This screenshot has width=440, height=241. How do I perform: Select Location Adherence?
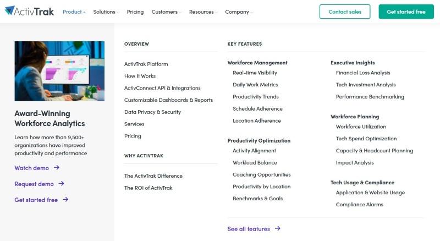click(x=257, y=121)
